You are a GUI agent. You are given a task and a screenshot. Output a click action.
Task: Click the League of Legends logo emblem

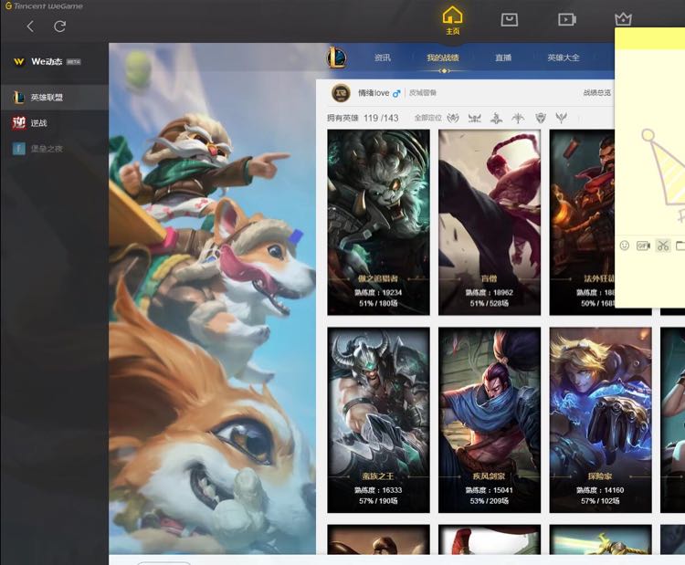pos(337,58)
